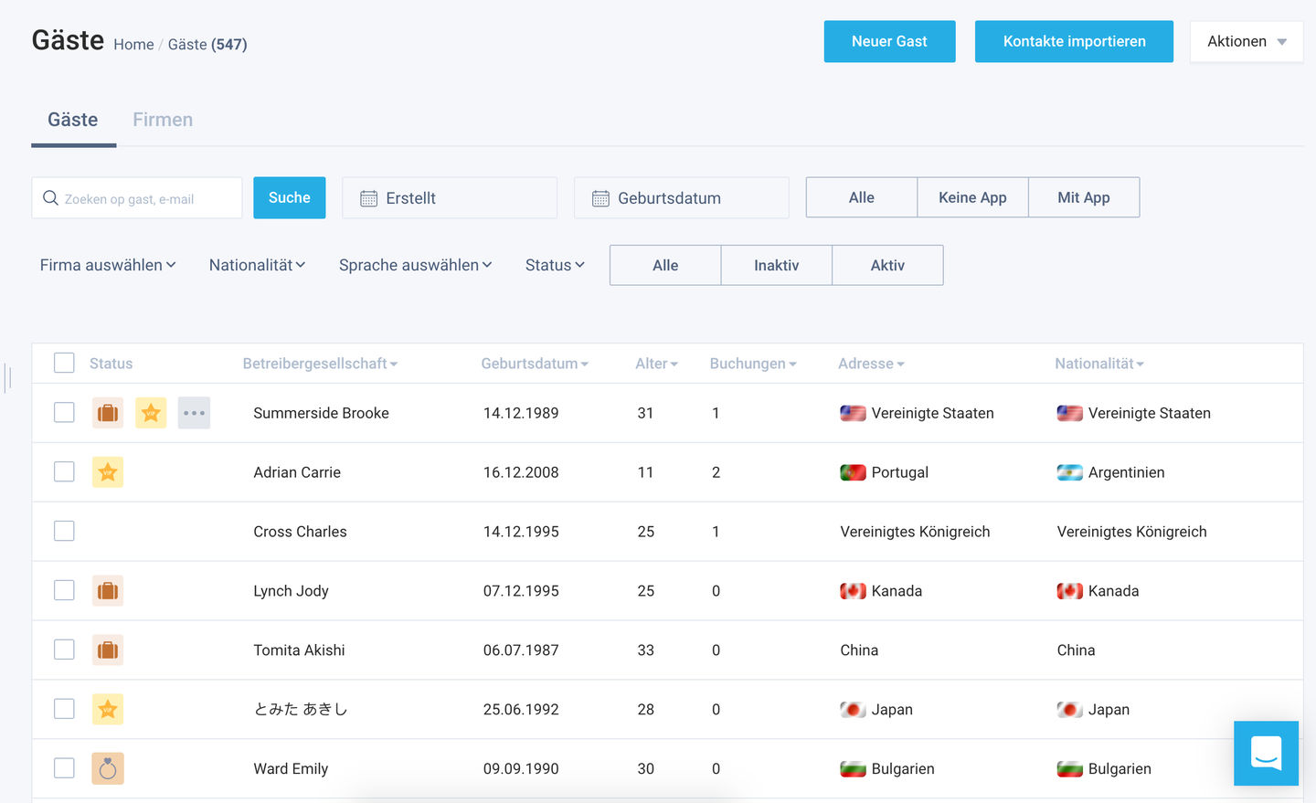
Task: Select the Aktiv status filter
Action: pyautogui.click(x=887, y=265)
